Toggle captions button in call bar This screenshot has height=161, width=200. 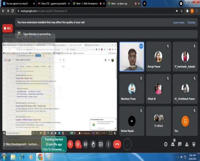[x=86, y=144]
